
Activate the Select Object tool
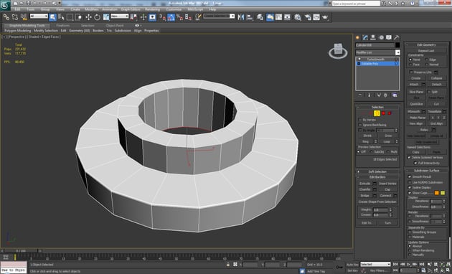pos(52,17)
